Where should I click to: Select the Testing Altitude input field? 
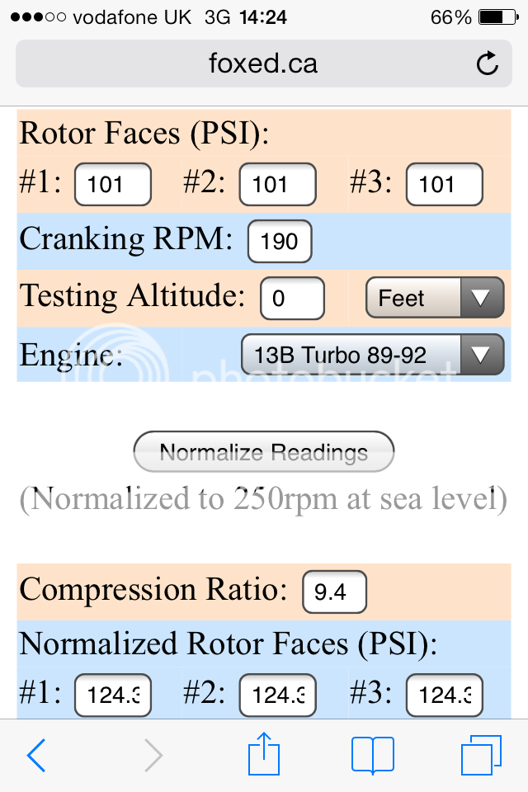tap(292, 298)
